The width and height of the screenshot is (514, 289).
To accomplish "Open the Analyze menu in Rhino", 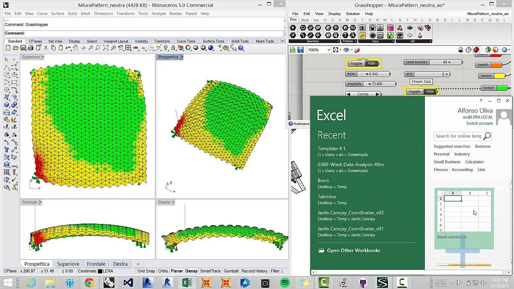I will (x=159, y=14).
